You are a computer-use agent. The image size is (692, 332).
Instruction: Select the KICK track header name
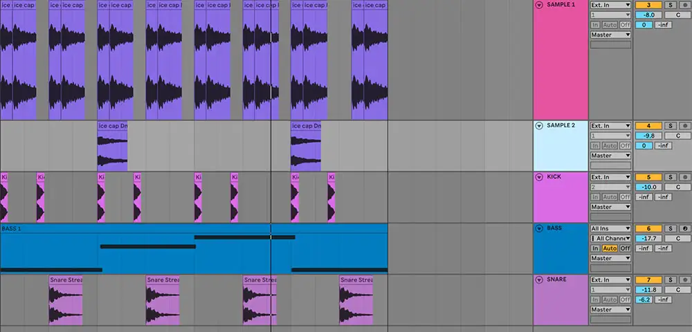coord(554,177)
